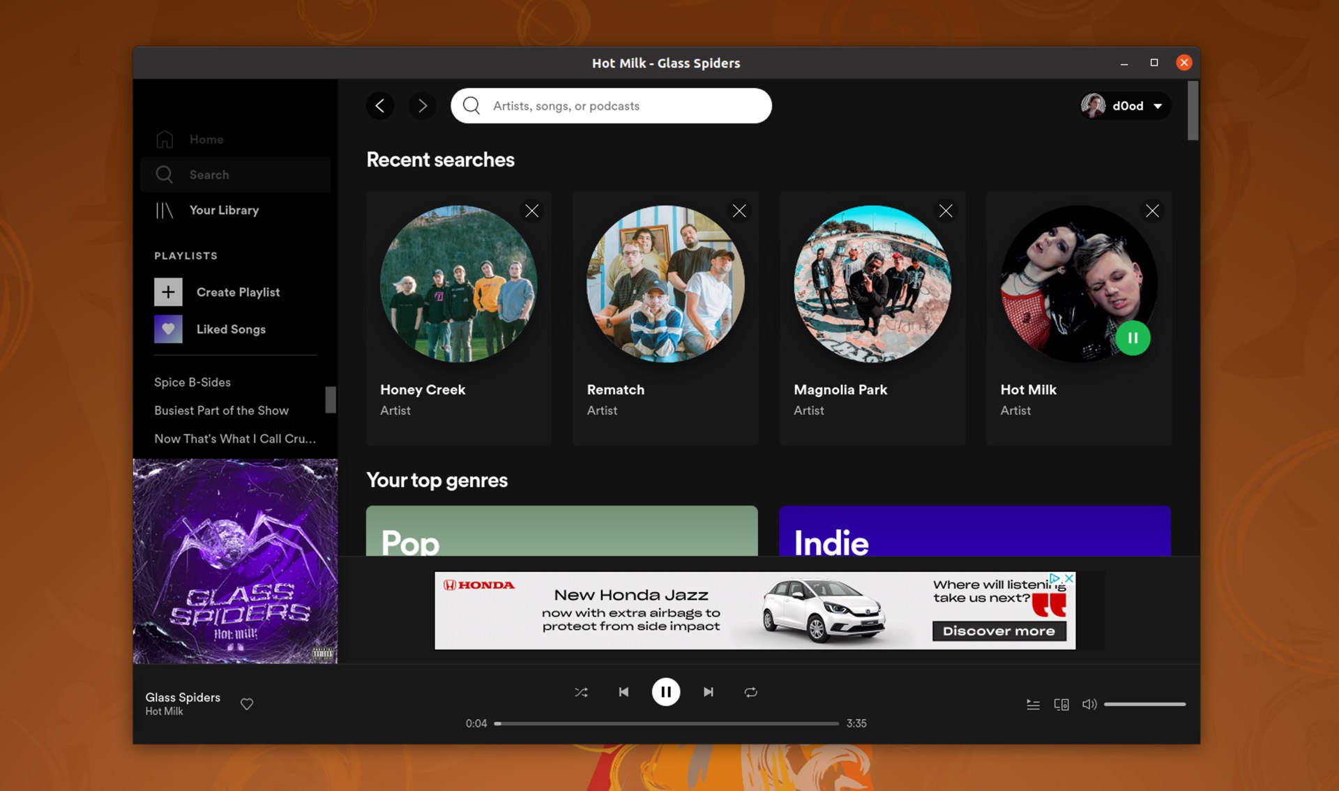Image resolution: width=1339 pixels, height=791 pixels.
Task: Pause playback with the white center button
Action: click(x=666, y=692)
